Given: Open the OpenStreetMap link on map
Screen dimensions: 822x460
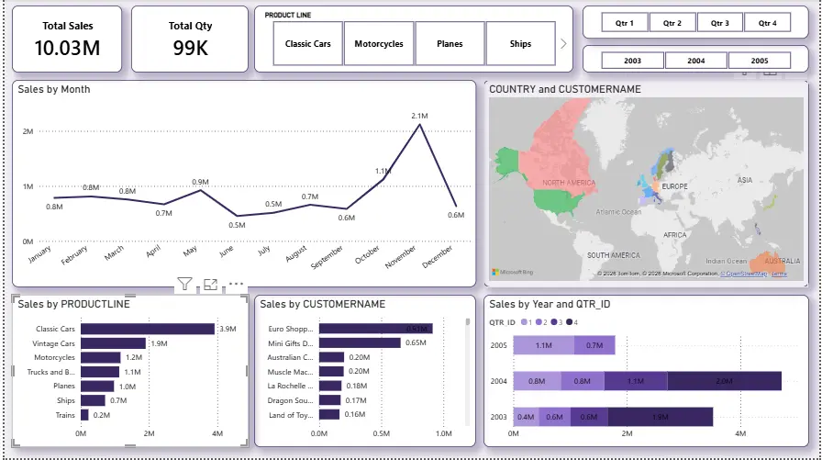Looking at the screenshot, I should [x=744, y=274].
